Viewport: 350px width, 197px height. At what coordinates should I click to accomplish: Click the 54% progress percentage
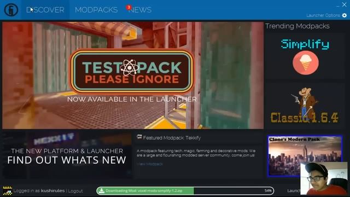[x=268, y=191]
